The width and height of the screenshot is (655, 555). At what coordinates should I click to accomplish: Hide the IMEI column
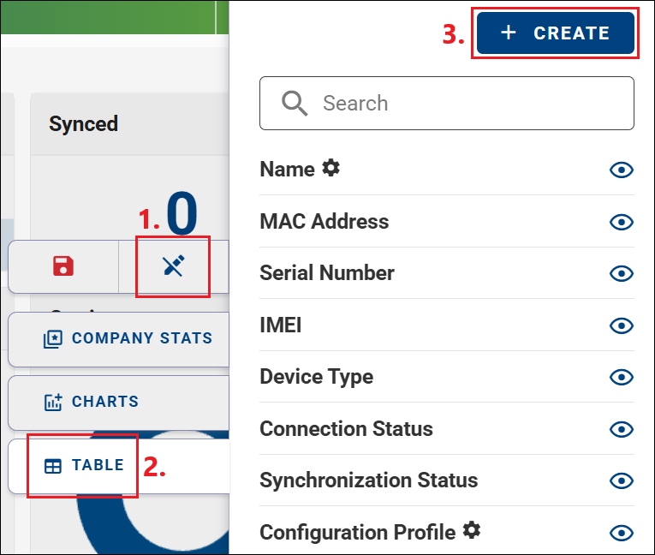[x=622, y=325]
